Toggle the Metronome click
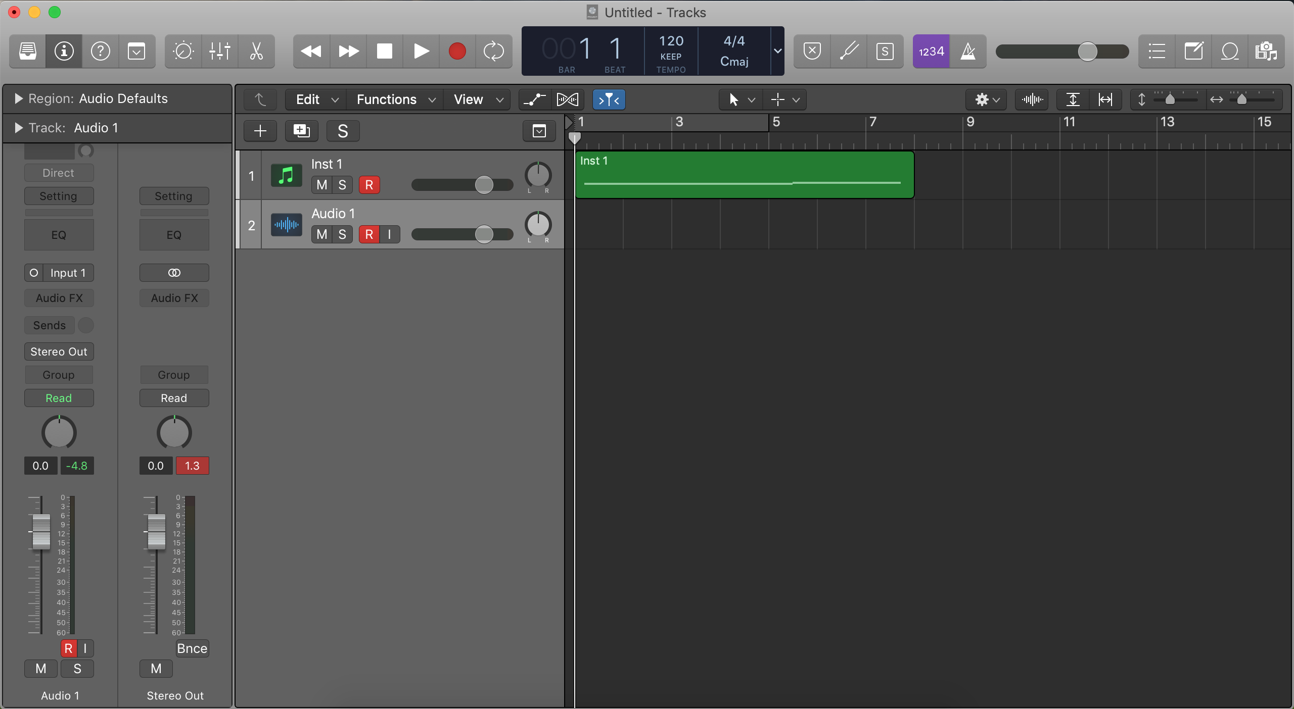The image size is (1294, 709). tap(968, 51)
